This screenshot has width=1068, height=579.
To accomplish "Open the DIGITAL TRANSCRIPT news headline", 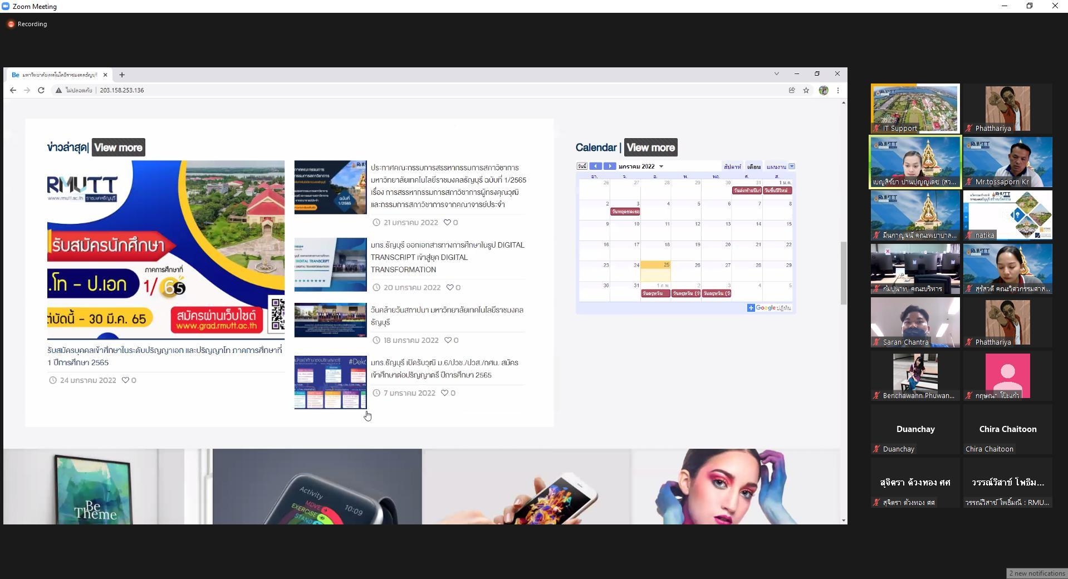I will (448, 257).
